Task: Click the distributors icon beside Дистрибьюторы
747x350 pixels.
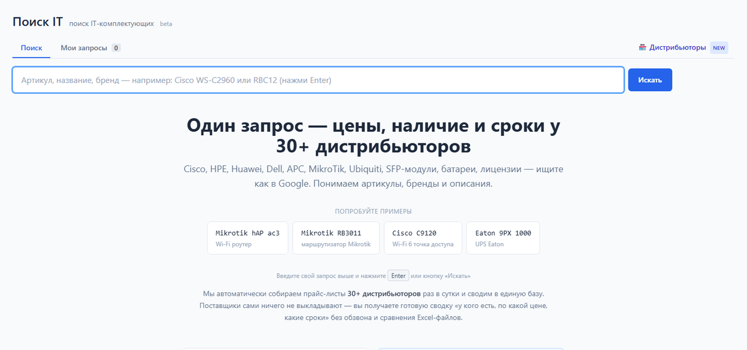Action: [643, 47]
